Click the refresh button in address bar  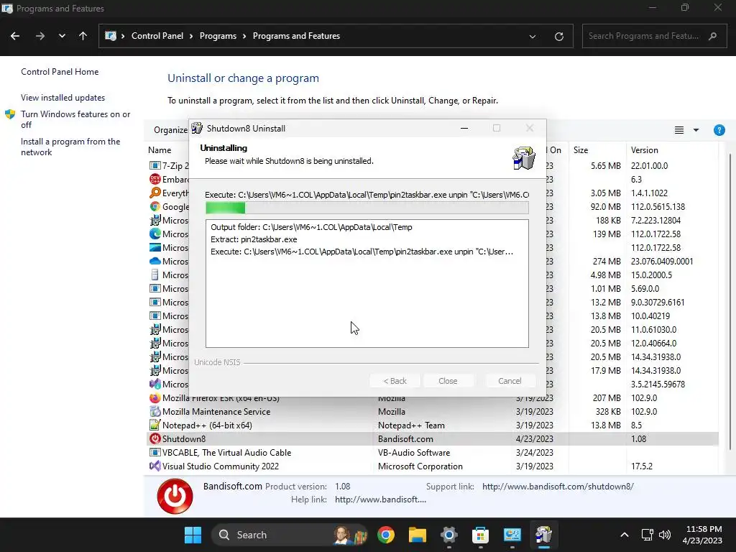[558, 36]
